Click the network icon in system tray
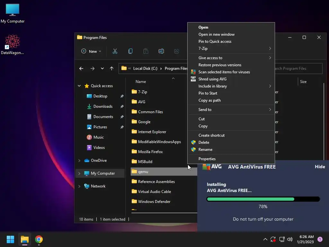Screen dimensions: 329x247 282,239
